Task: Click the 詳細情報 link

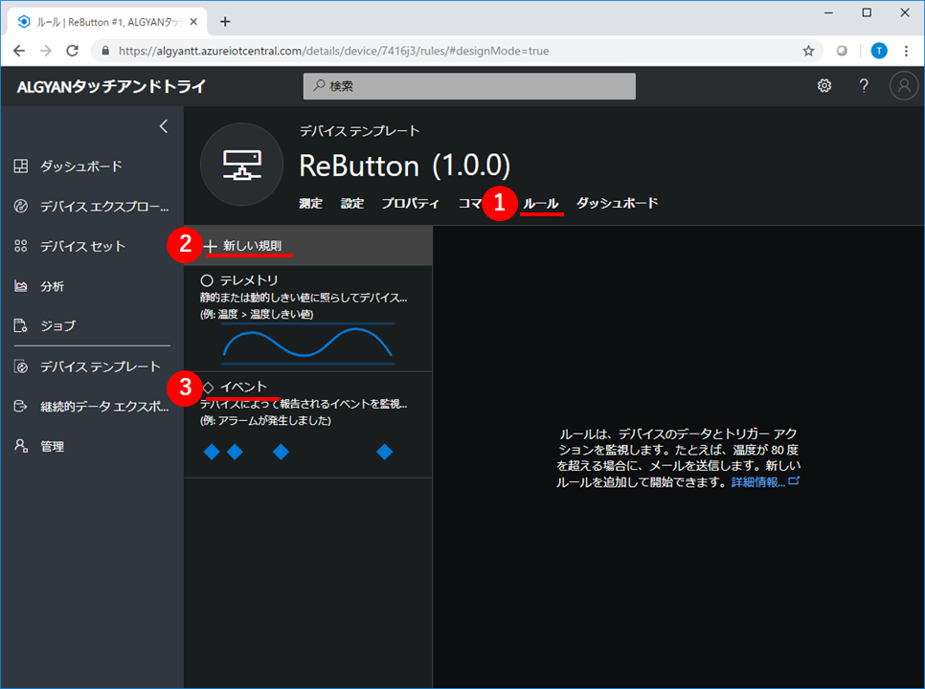Action: (764, 482)
